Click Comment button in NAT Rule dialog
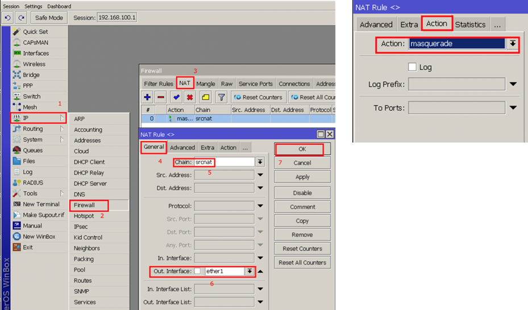The width and height of the screenshot is (528, 310). pos(302,207)
